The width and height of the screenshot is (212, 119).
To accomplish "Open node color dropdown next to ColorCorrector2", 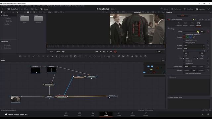I will [x=195, y=20].
